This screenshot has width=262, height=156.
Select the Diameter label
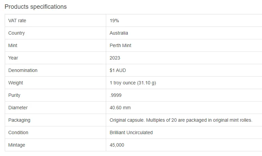pyautogui.click(x=18, y=108)
